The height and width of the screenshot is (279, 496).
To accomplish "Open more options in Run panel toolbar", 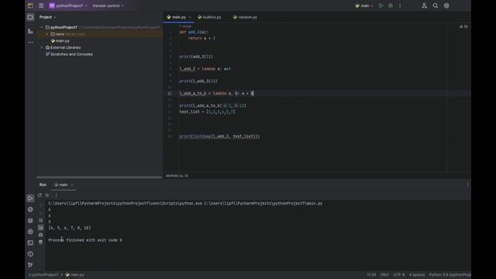I will pos(56,195).
